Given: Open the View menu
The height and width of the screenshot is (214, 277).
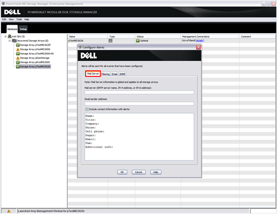Looking at the screenshot, I should click(11, 20).
